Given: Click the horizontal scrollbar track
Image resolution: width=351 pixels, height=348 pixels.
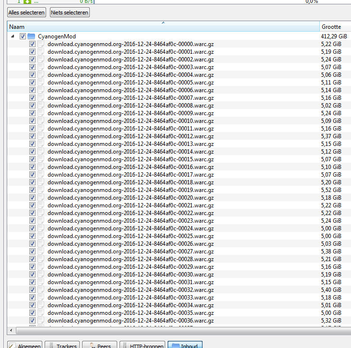Looking at the screenshot, I should pos(183,330).
